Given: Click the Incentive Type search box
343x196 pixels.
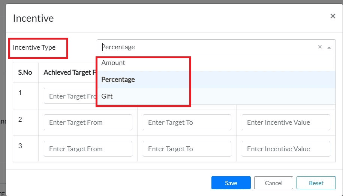Looking at the screenshot, I should [x=206, y=47].
